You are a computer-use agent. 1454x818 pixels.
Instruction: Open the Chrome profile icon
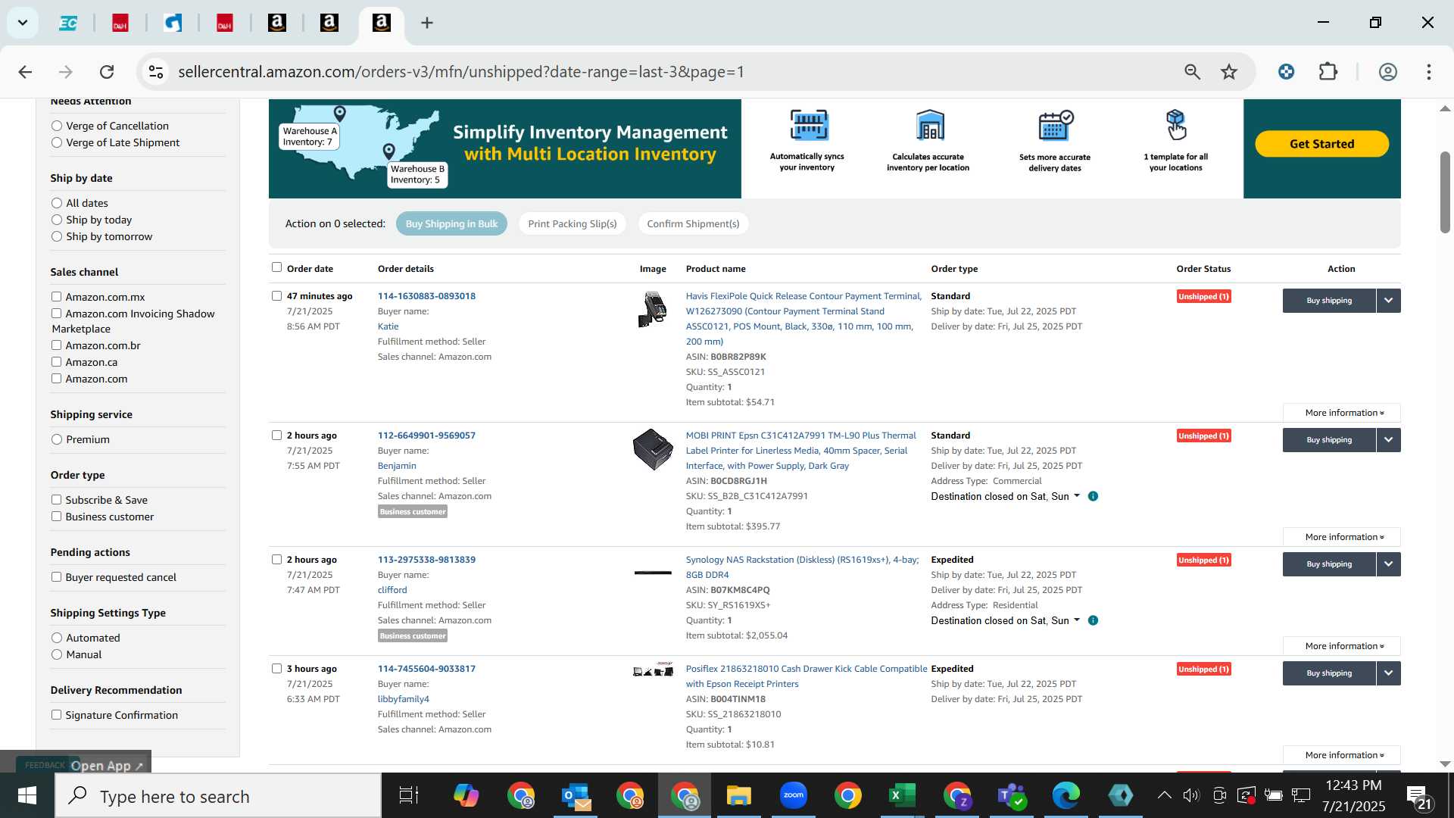[x=1387, y=72]
